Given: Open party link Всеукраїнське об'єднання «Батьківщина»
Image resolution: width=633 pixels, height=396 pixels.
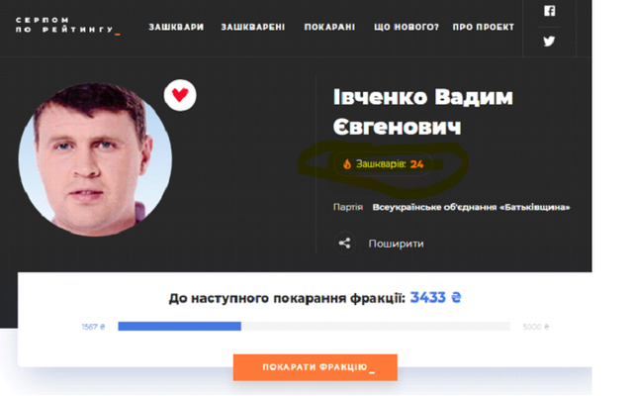Looking at the screenshot, I should (471, 207).
